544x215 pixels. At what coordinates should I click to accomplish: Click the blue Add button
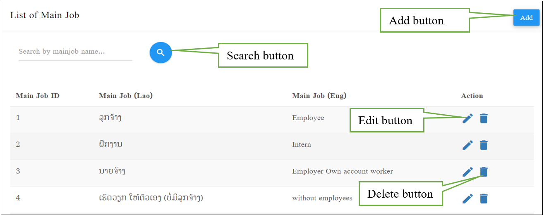coord(526,18)
